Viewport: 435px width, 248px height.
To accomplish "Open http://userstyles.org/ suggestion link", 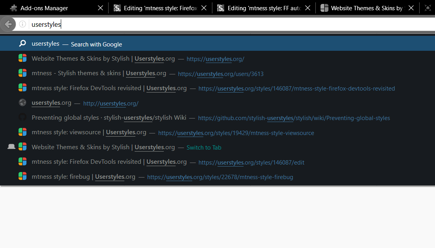I will [x=111, y=104].
